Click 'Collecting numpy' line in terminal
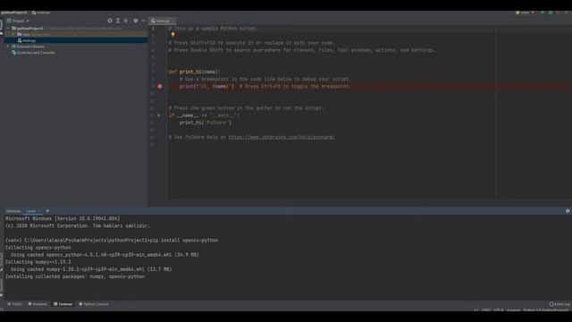This screenshot has width=572, height=322. (x=38, y=262)
